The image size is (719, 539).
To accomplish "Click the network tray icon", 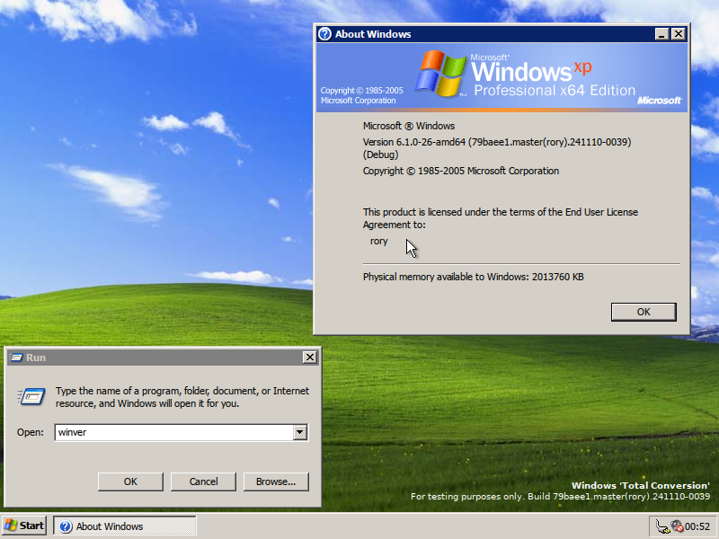I will click(662, 526).
